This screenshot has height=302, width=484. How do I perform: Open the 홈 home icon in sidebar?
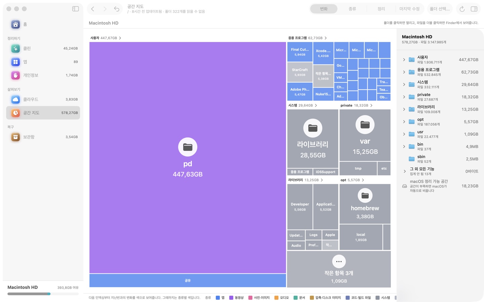click(15, 24)
